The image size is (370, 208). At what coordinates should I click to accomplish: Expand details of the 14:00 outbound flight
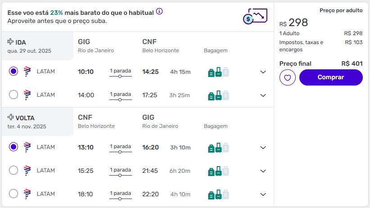click(x=263, y=95)
